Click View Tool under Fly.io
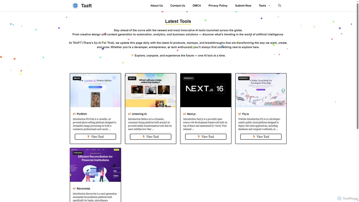This screenshot has width=359, height=202. (261, 137)
